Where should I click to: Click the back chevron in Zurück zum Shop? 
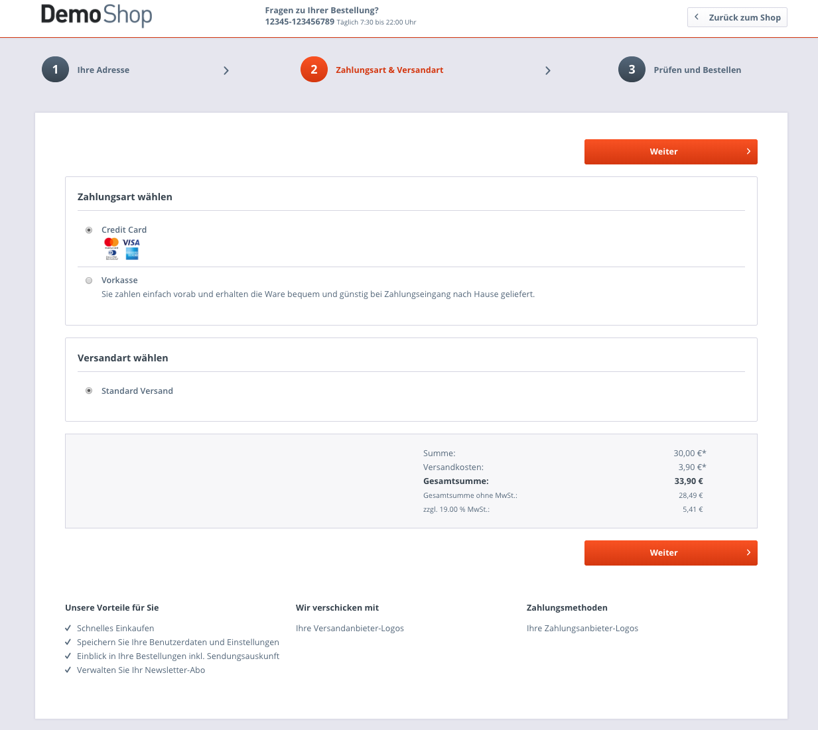[x=697, y=17]
